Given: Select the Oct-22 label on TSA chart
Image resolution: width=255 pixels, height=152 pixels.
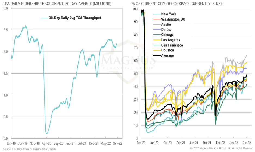Looking at the screenshot, I should 117,143.
